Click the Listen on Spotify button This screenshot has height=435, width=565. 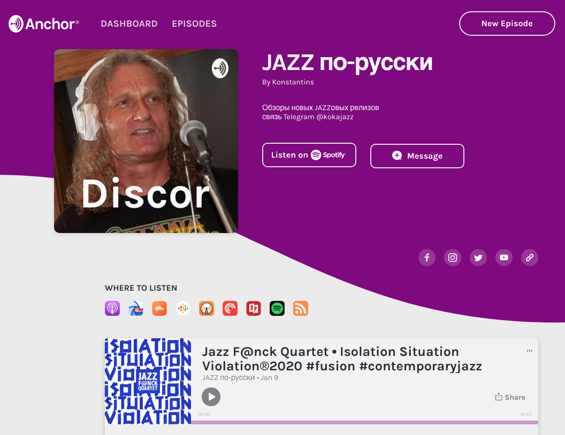point(309,155)
